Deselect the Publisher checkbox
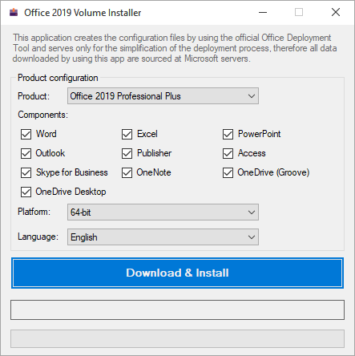355x356 pixels. pyautogui.click(x=127, y=153)
